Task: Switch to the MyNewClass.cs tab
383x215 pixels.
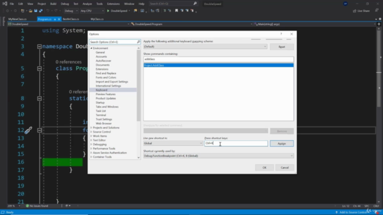Action: [x=17, y=19]
